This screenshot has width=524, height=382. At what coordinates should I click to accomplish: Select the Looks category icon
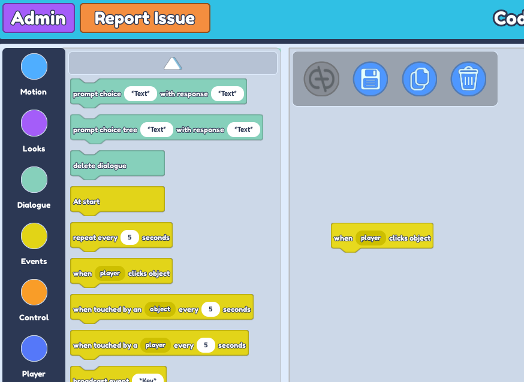[34, 123]
